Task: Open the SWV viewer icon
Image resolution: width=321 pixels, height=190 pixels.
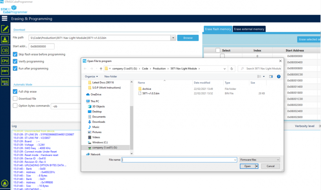Action: [5, 71]
